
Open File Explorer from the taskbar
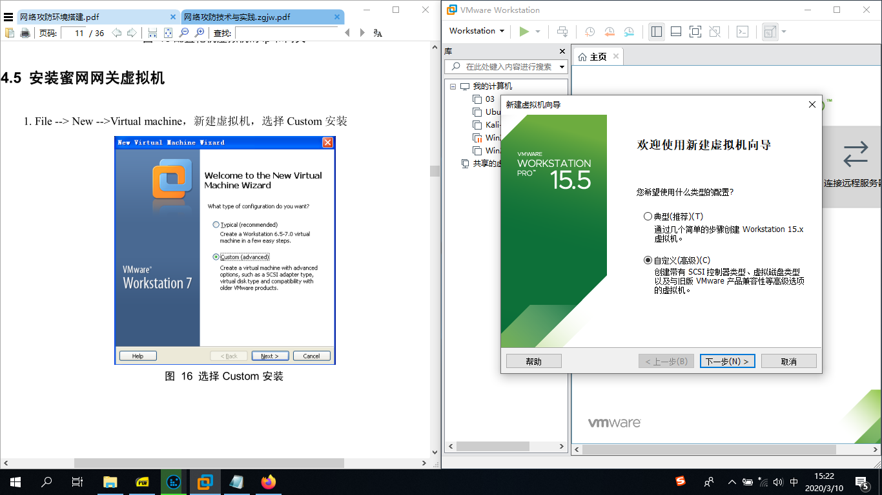pos(110,482)
